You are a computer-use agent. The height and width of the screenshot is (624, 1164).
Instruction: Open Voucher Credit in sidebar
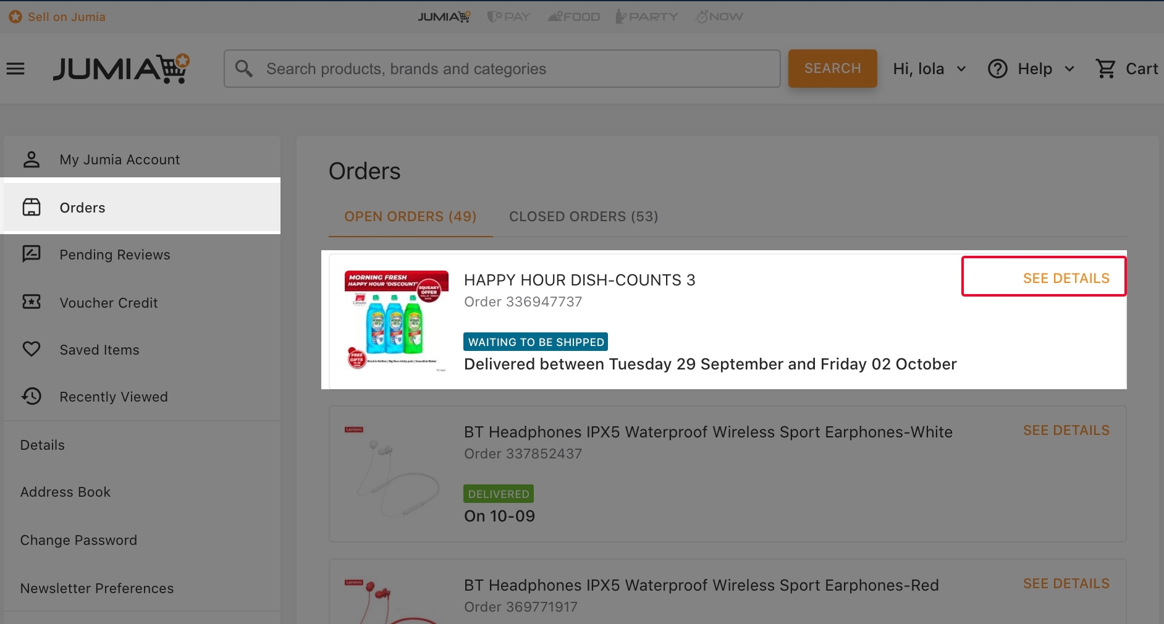[142, 302]
